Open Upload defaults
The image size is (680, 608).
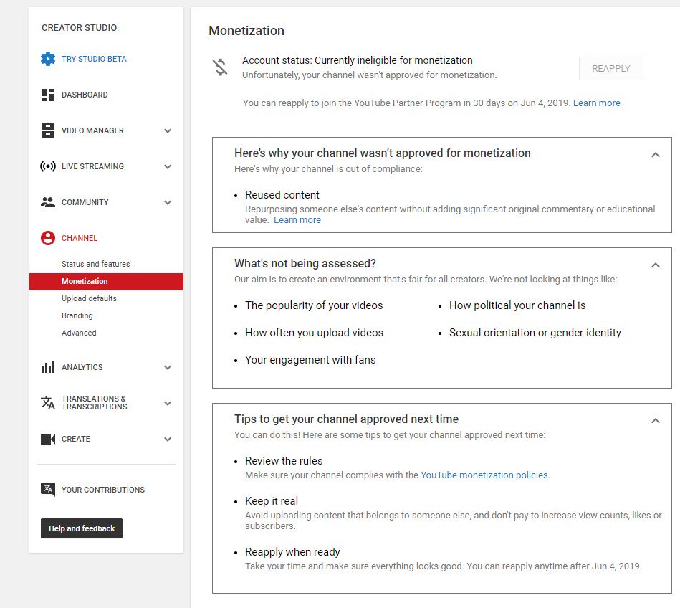(x=89, y=298)
